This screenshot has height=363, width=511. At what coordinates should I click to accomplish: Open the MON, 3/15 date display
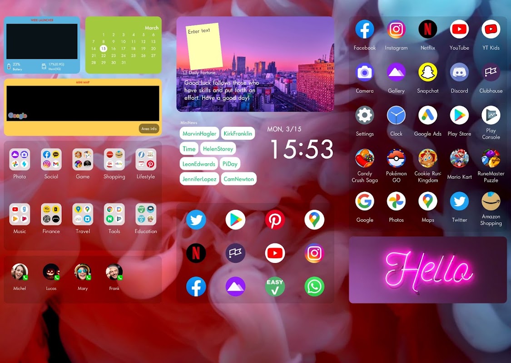tap(284, 129)
